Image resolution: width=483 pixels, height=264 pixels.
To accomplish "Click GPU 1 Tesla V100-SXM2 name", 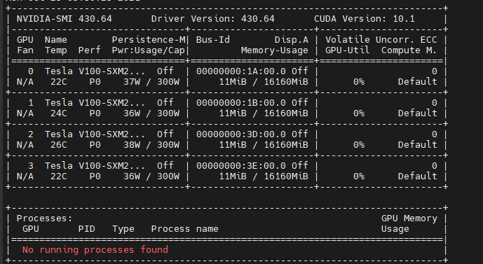I will point(95,103).
